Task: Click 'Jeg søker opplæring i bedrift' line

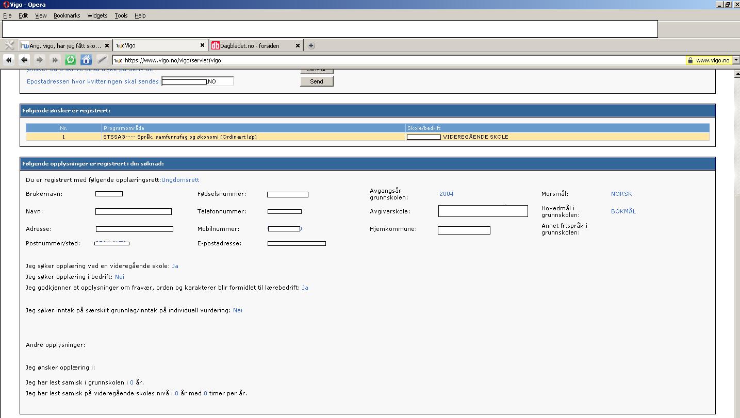Action: [75, 277]
